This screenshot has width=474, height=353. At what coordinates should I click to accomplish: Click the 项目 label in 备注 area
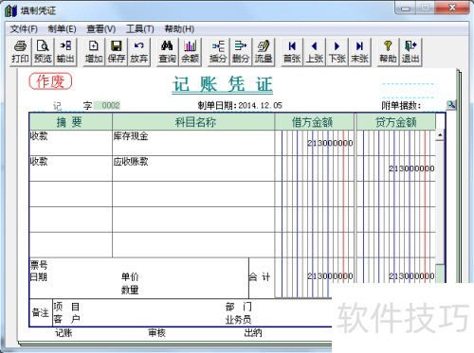coord(66,307)
